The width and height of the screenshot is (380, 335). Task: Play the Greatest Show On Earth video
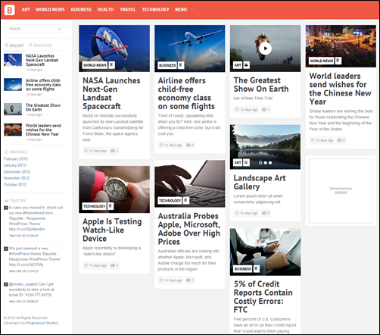[x=265, y=49]
